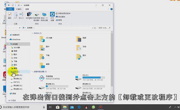Select the 图片 folder icon in main pane
180x110 pixels.
(42, 48)
